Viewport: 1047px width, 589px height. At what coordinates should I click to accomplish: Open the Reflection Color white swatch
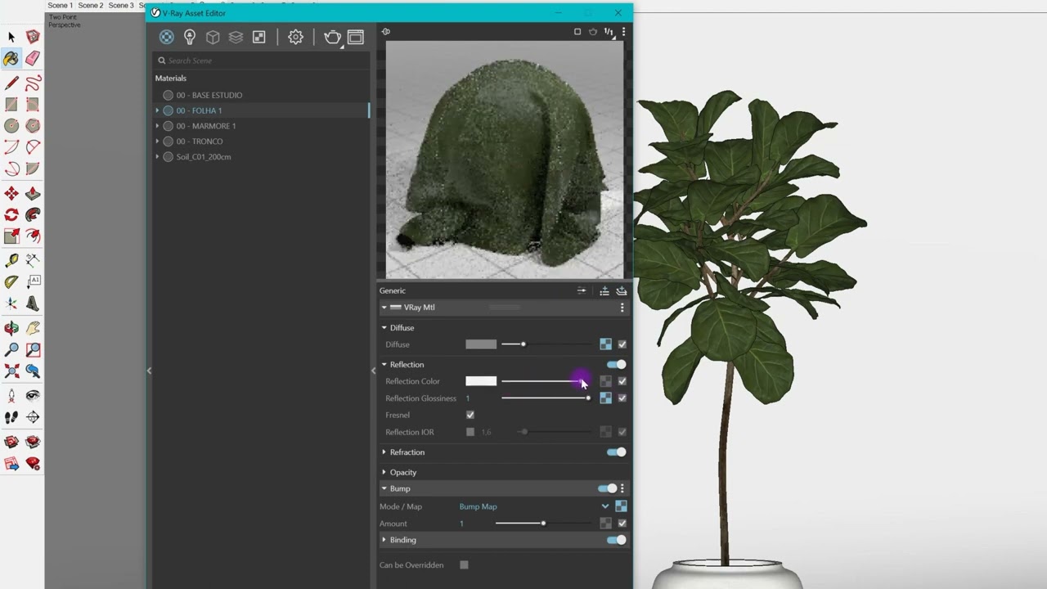point(481,381)
